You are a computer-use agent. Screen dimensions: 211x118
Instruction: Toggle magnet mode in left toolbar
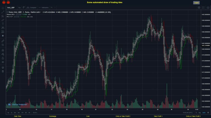point(3,50)
